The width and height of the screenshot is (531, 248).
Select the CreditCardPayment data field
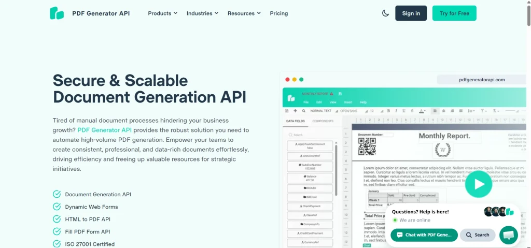tap(310, 233)
